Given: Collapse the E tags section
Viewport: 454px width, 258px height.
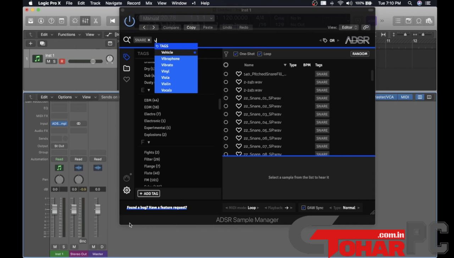Looking at the screenshot, I should [x=149, y=90].
